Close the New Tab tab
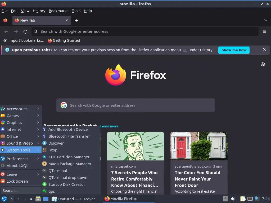 [x=67, y=20]
